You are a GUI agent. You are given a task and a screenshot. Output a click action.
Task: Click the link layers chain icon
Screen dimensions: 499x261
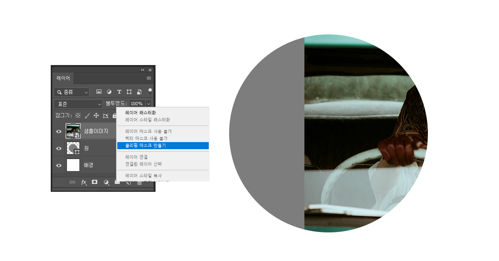pyautogui.click(x=72, y=182)
